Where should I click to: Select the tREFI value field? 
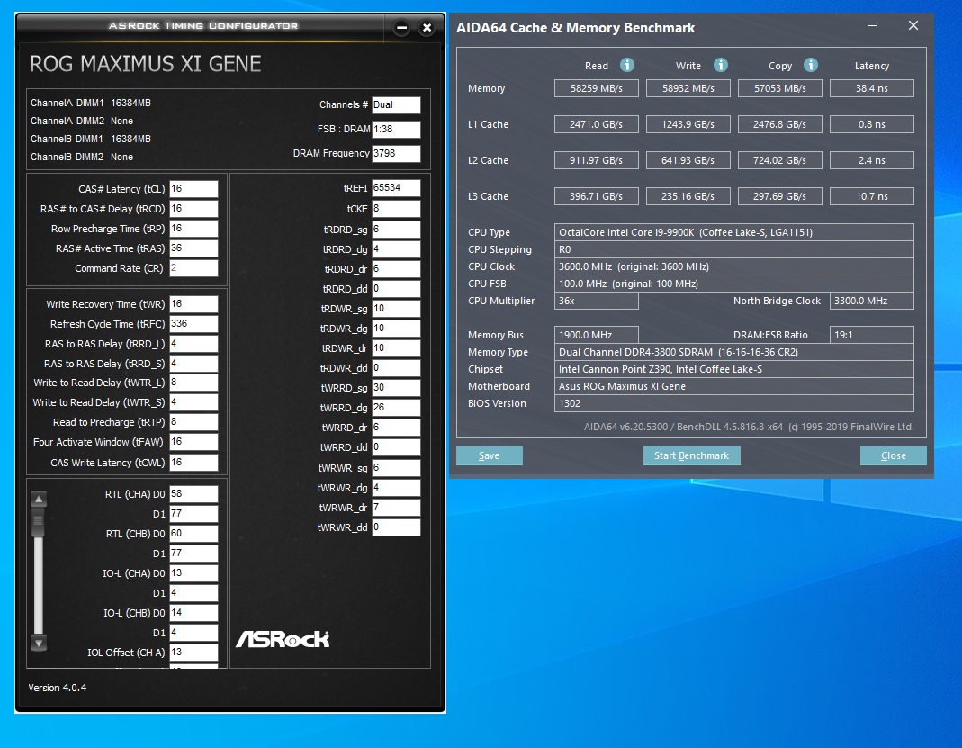(x=396, y=188)
